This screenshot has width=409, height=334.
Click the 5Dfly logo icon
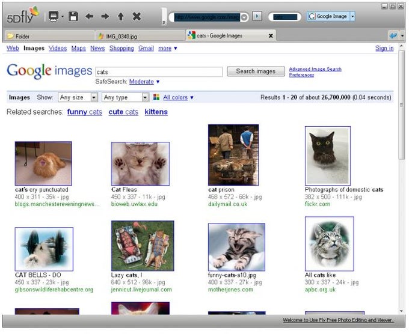point(23,15)
